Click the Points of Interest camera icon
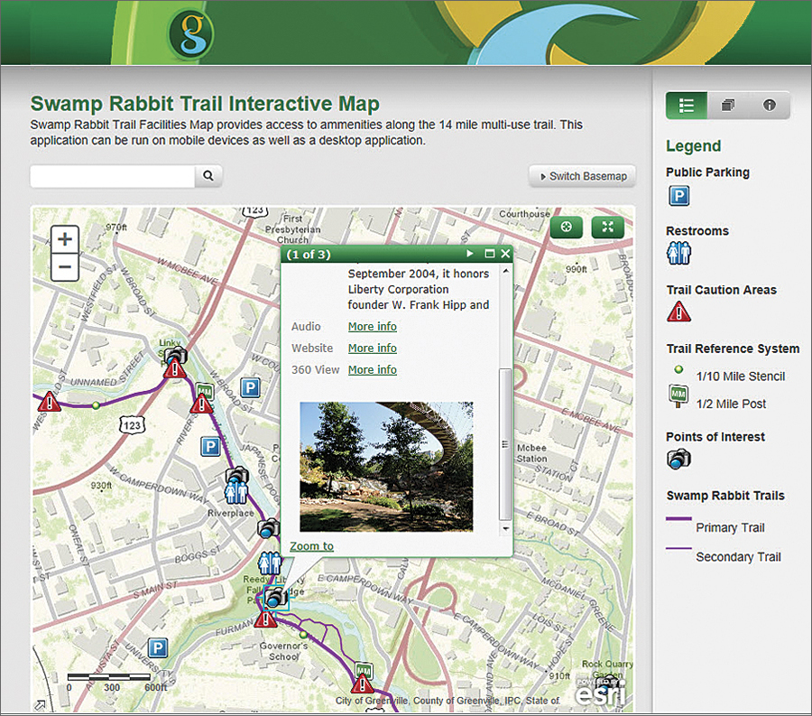The width and height of the screenshot is (812, 716). tap(678, 459)
